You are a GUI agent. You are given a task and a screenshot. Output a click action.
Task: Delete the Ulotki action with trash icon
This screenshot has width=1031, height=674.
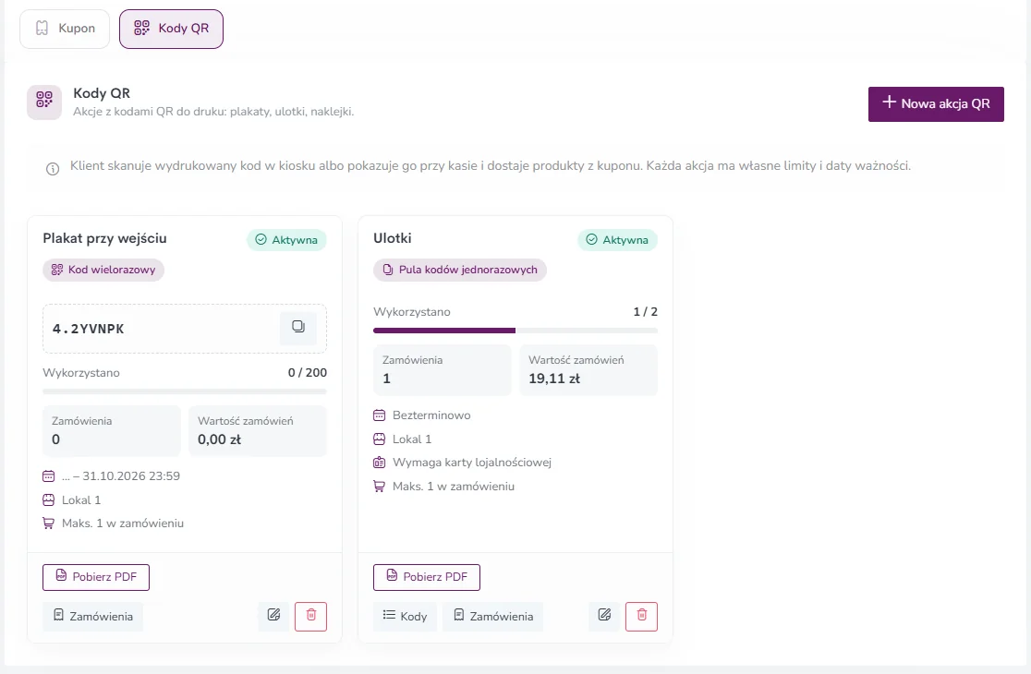[642, 616]
